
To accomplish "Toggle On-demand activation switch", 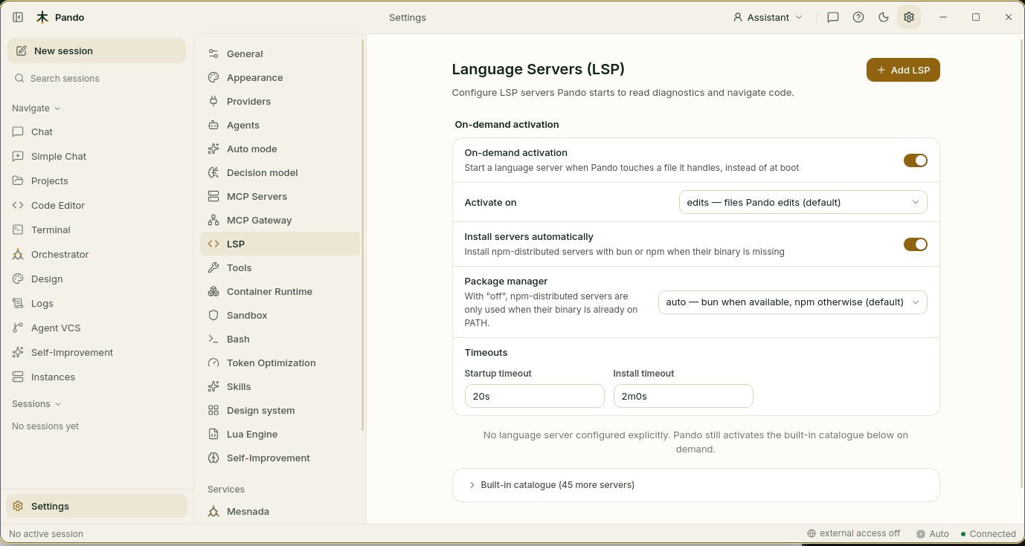I will 915,160.
